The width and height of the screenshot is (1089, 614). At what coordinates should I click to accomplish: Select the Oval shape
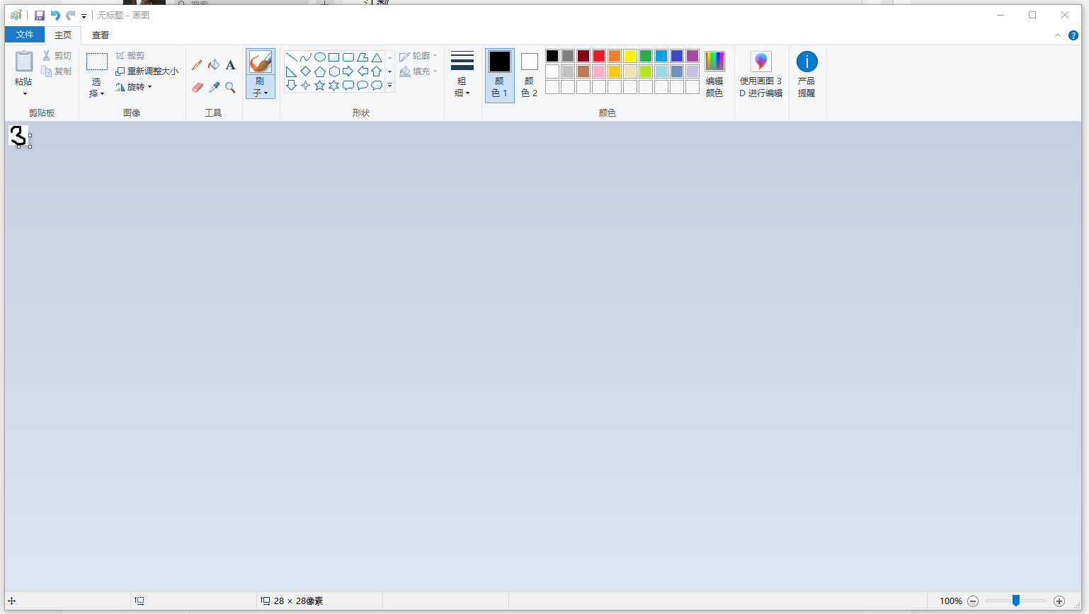319,57
